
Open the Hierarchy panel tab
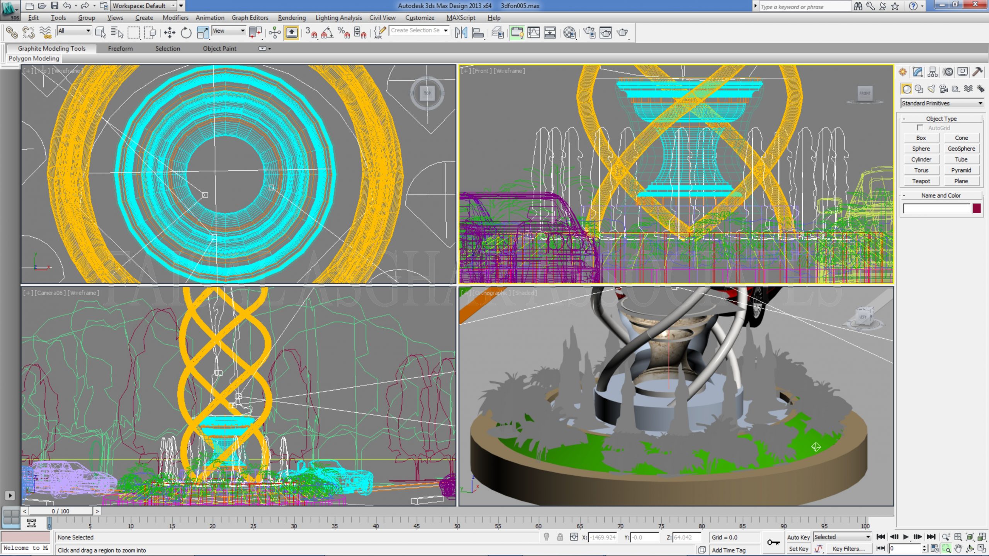click(933, 72)
